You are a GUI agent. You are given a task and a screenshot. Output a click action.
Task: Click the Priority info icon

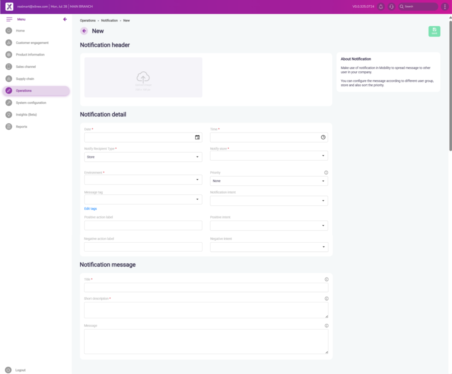pyautogui.click(x=326, y=173)
